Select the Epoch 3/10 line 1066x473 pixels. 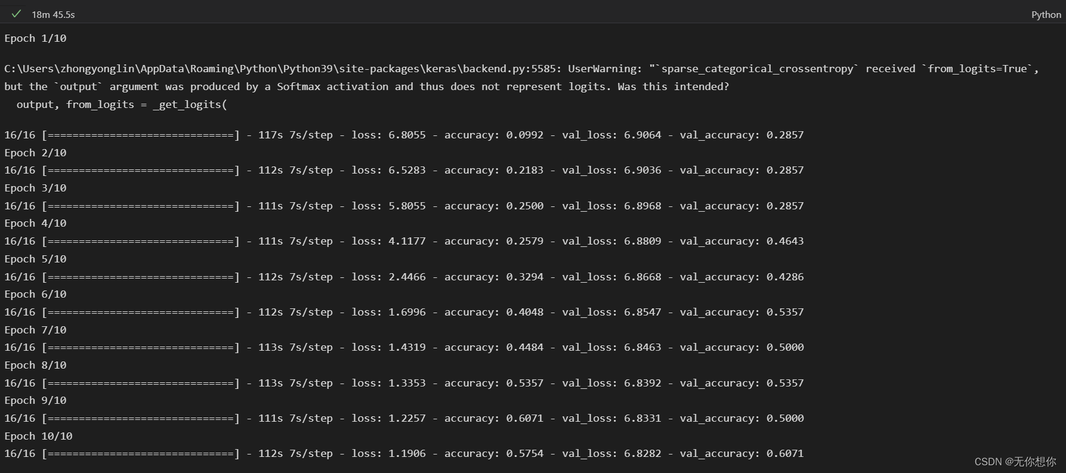click(35, 188)
